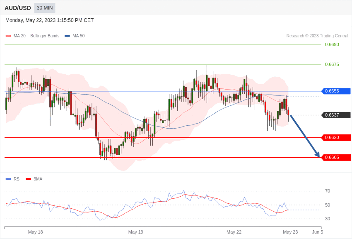Click the blue 0.6655 pivot price tag

coord(336,91)
